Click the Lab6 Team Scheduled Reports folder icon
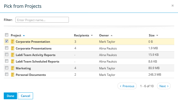Screen dimensions: 178x101 coord(13,61)
